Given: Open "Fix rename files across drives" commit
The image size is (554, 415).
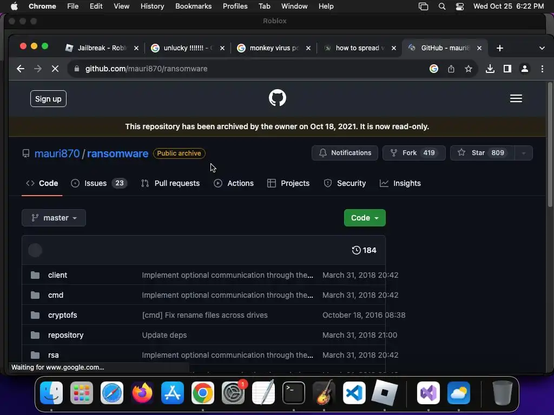Looking at the screenshot, I should [205, 315].
